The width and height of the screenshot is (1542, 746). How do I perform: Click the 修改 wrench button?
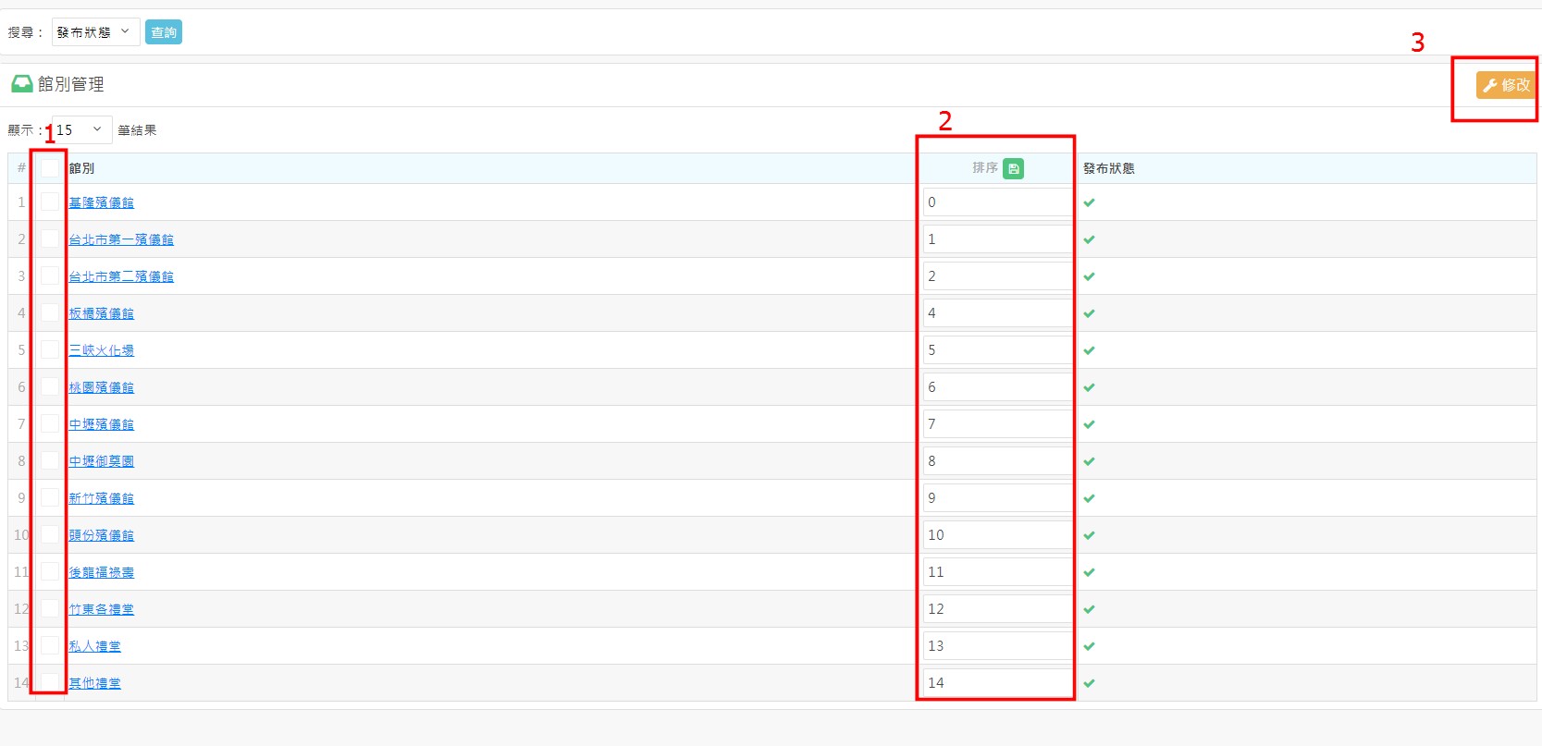click(1505, 85)
